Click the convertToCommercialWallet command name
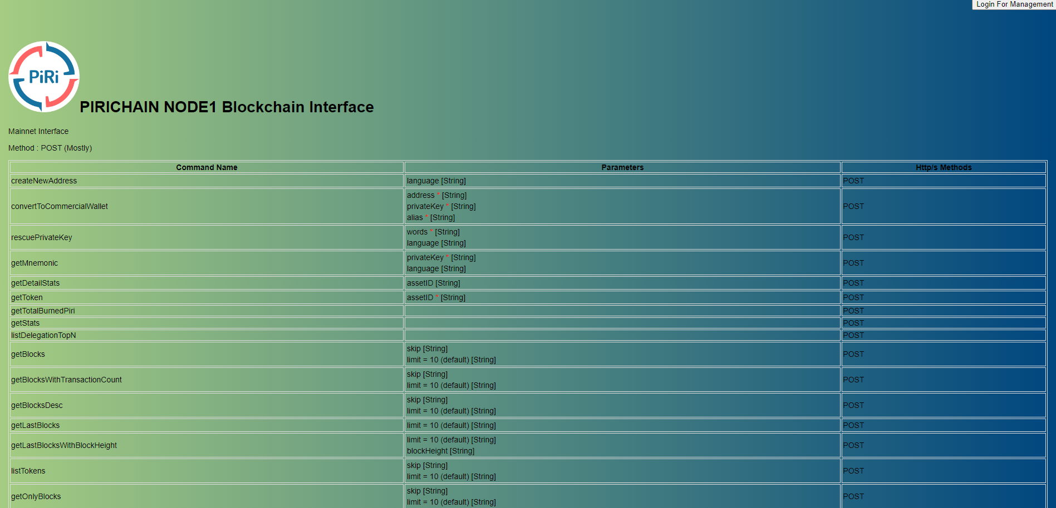 coord(60,206)
